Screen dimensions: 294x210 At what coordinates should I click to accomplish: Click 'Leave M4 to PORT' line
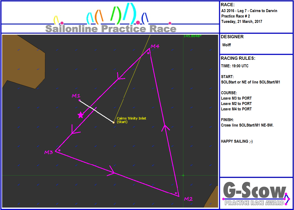pos(236,109)
